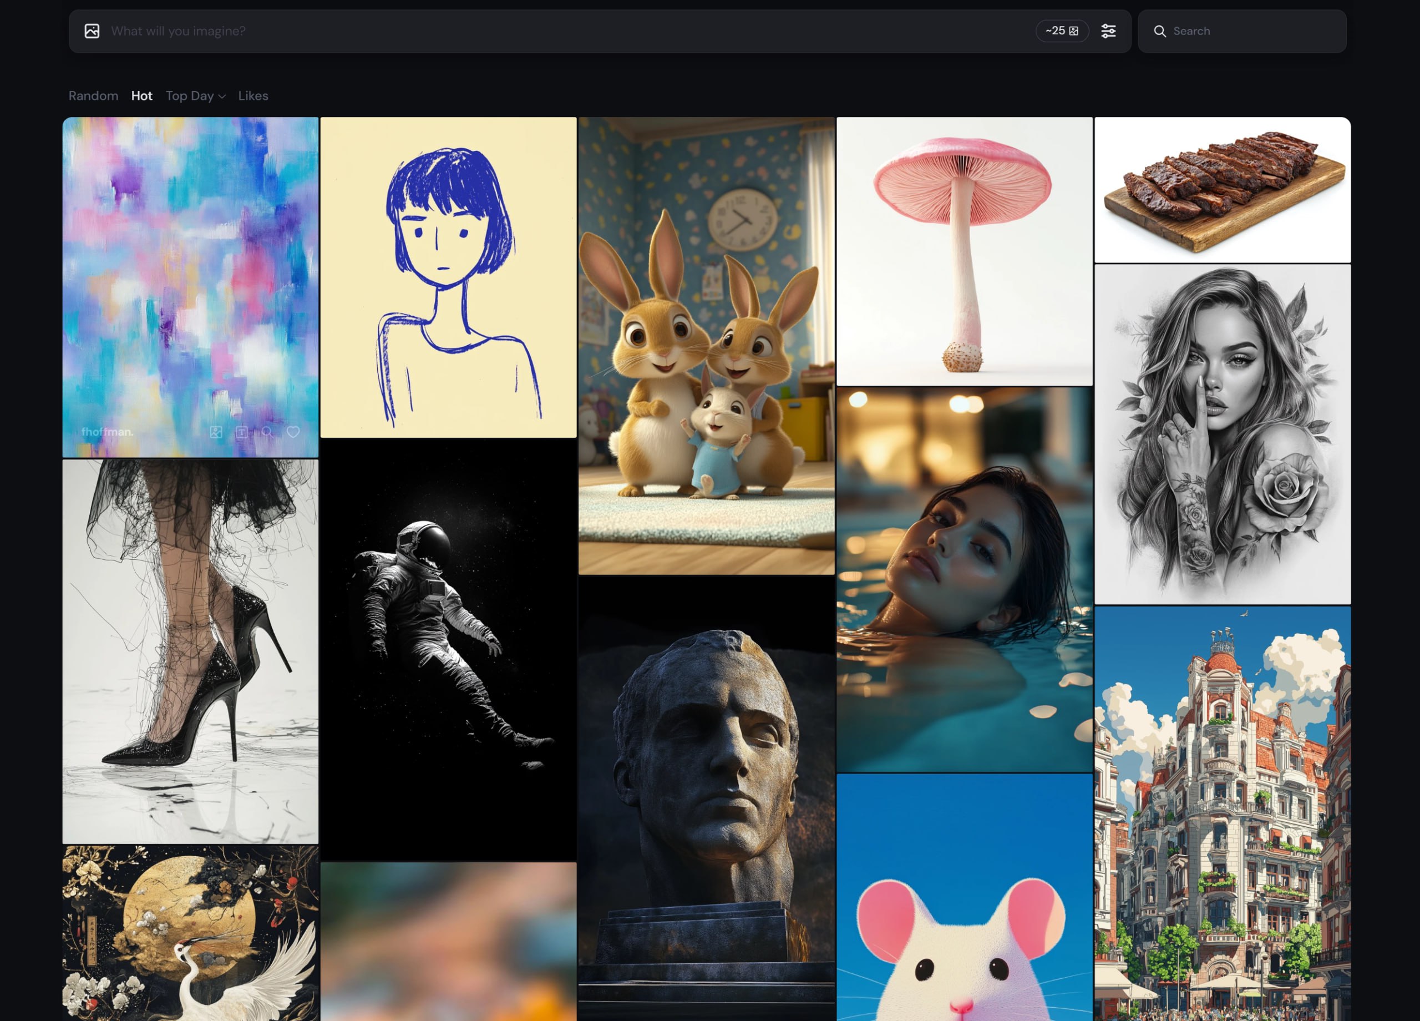Expand the Top Day chevron arrow
The height and width of the screenshot is (1021, 1420).
222,97
